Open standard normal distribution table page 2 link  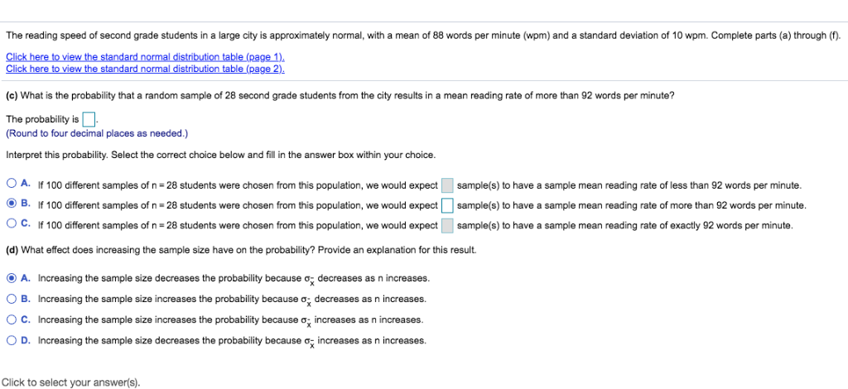tap(145, 69)
